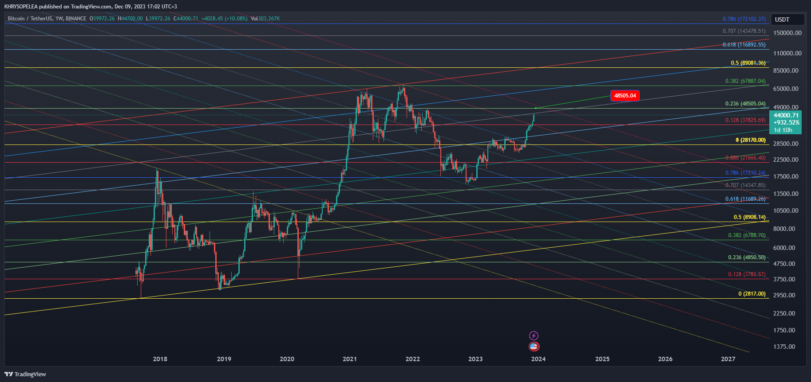Image resolution: width=811 pixels, height=382 pixels.
Task: Click 2027 on the time axis
Action: [728, 359]
